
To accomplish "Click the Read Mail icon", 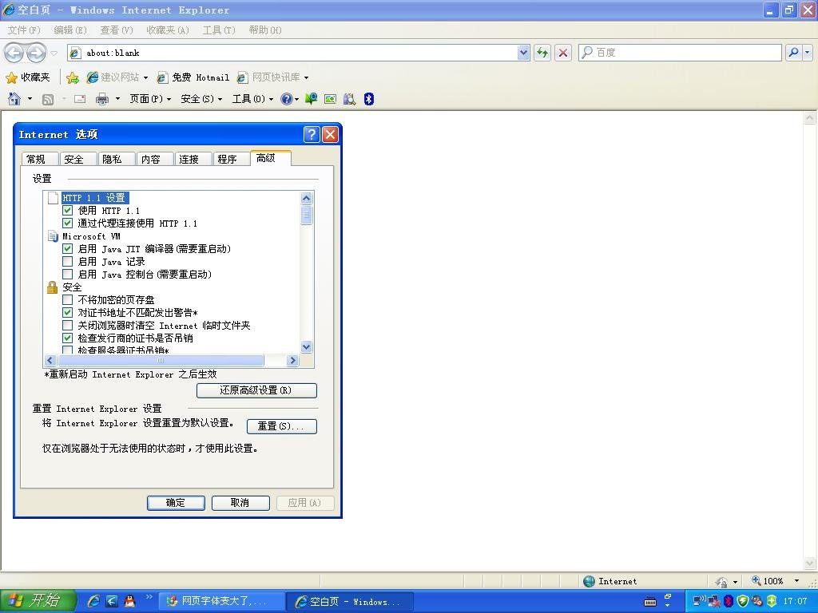I will (x=81, y=99).
